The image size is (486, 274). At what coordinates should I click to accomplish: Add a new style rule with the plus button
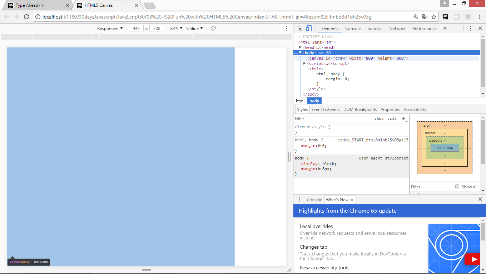[x=403, y=118]
